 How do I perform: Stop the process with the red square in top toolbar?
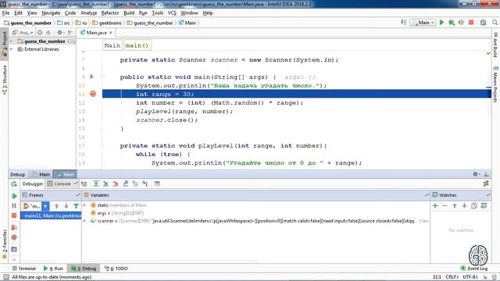point(471,23)
